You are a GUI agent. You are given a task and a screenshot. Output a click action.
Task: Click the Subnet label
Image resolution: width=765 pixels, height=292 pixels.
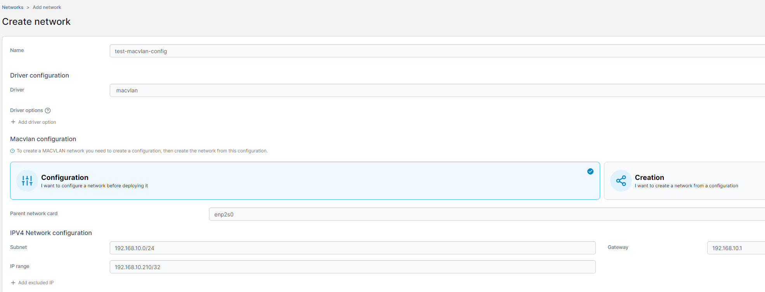(19, 247)
